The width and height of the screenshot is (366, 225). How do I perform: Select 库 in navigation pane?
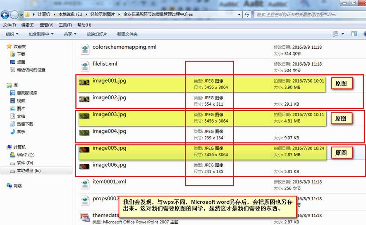click(15, 85)
